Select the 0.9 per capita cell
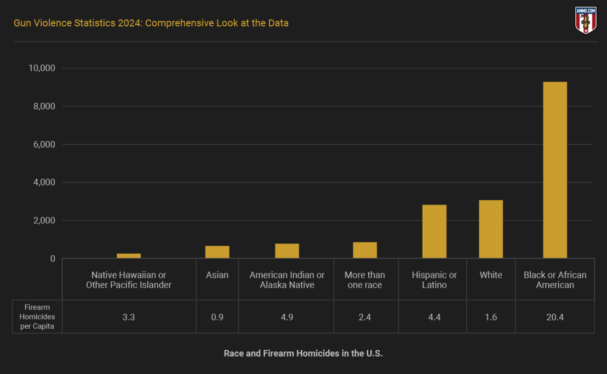Viewport: 607px width, 374px height. point(217,317)
